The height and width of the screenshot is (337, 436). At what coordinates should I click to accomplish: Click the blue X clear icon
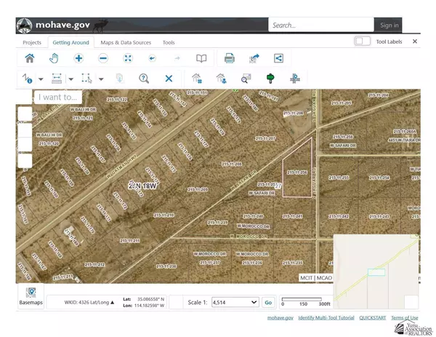(x=169, y=79)
